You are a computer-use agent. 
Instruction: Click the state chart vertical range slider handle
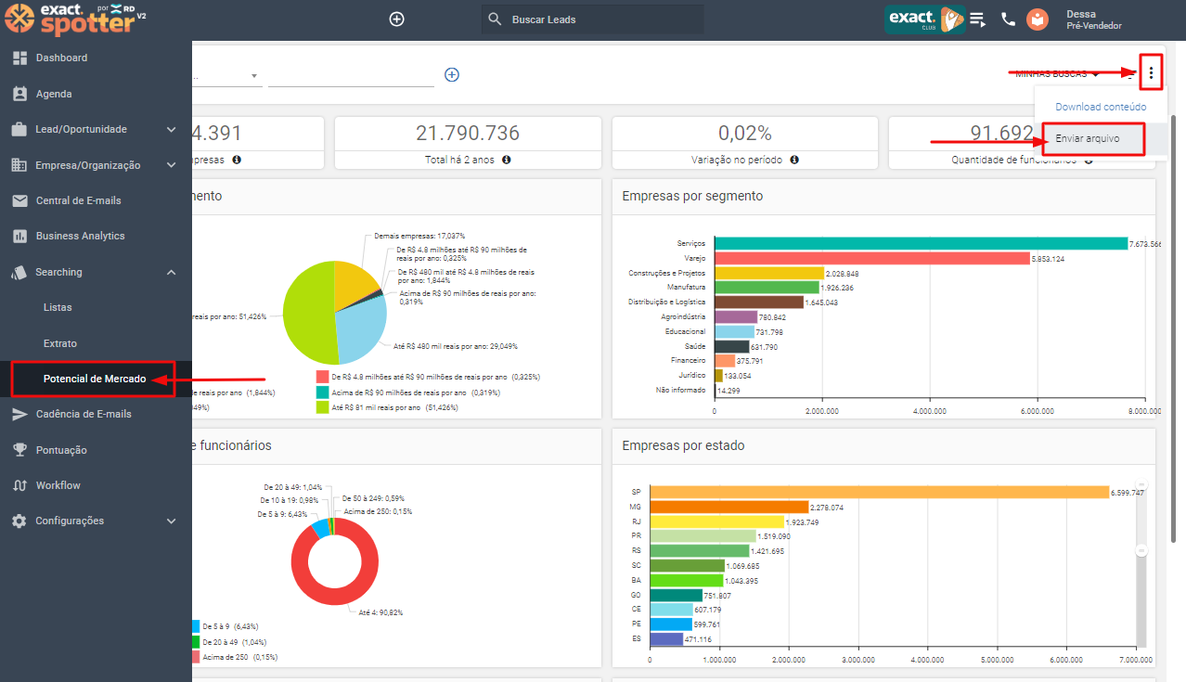tap(1141, 550)
